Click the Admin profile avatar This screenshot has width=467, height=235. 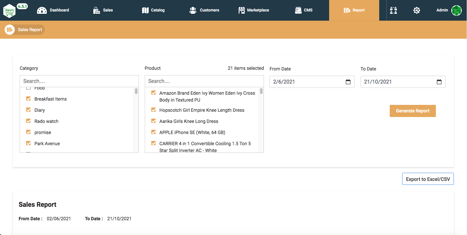[x=456, y=10]
